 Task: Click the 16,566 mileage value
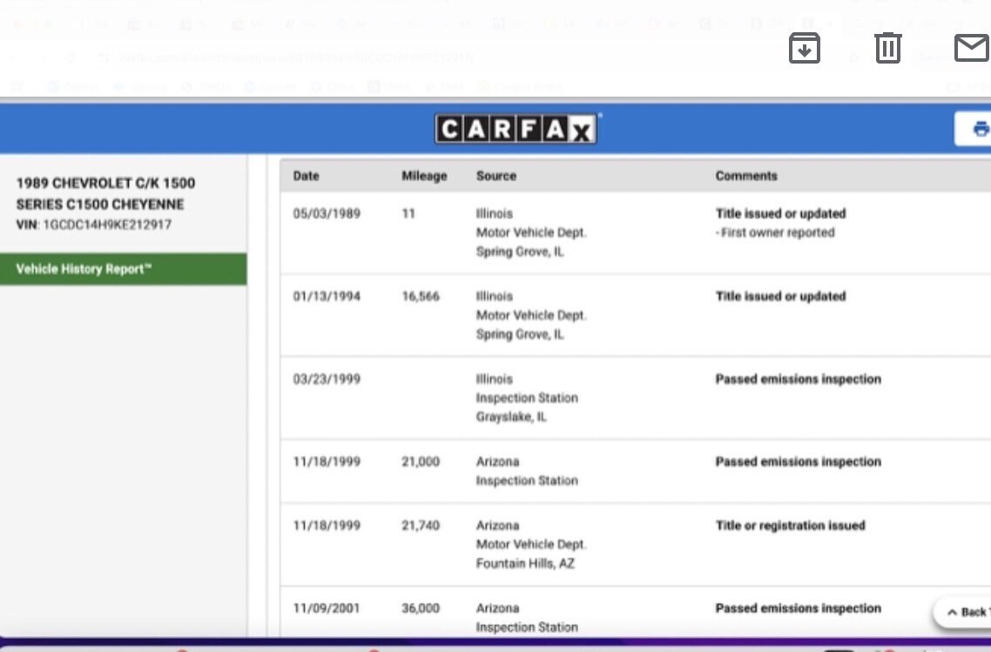click(421, 296)
